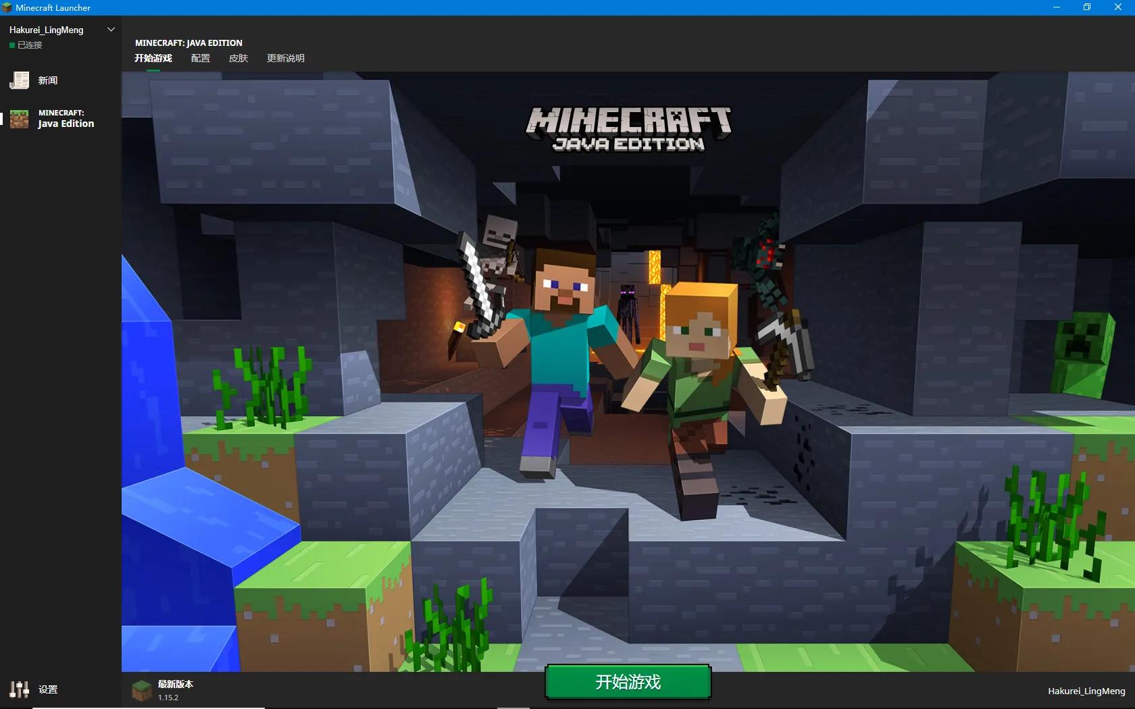Switch to the 开始游戏 tab
Viewport: 1135px width, 709px height.
point(153,58)
